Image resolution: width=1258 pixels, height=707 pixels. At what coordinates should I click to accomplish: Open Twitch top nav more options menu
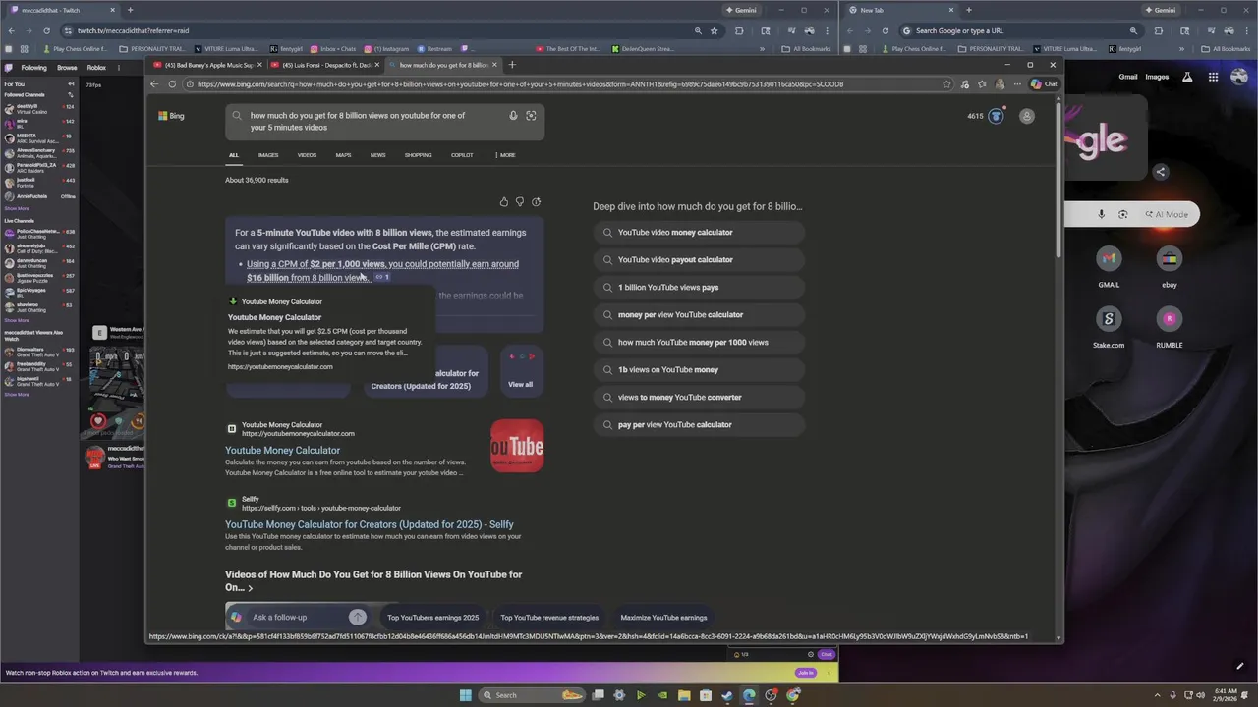pos(119,68)
